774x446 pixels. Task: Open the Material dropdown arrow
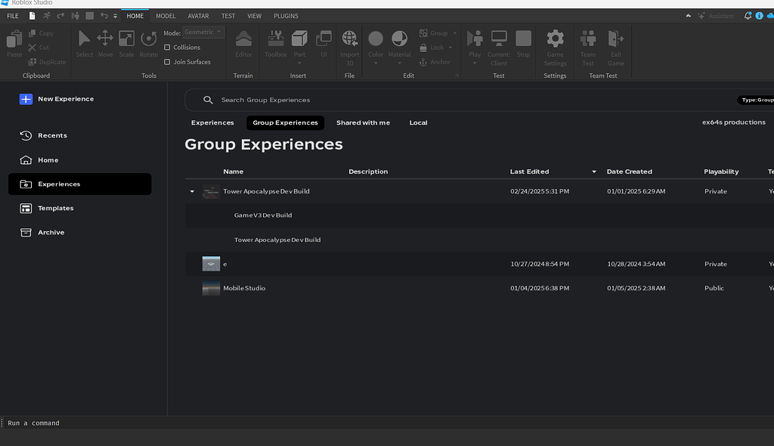[x=399, y=63]
